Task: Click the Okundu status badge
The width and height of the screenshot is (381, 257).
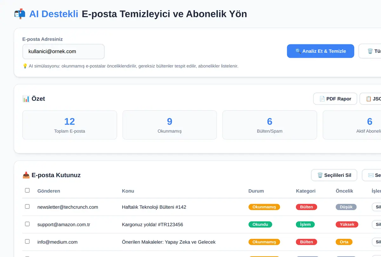Action: pyautogui.click(x=260, y=224)
